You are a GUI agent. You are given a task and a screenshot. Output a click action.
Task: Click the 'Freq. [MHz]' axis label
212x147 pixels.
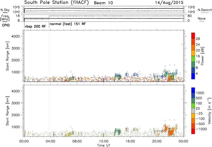(5, 18)
